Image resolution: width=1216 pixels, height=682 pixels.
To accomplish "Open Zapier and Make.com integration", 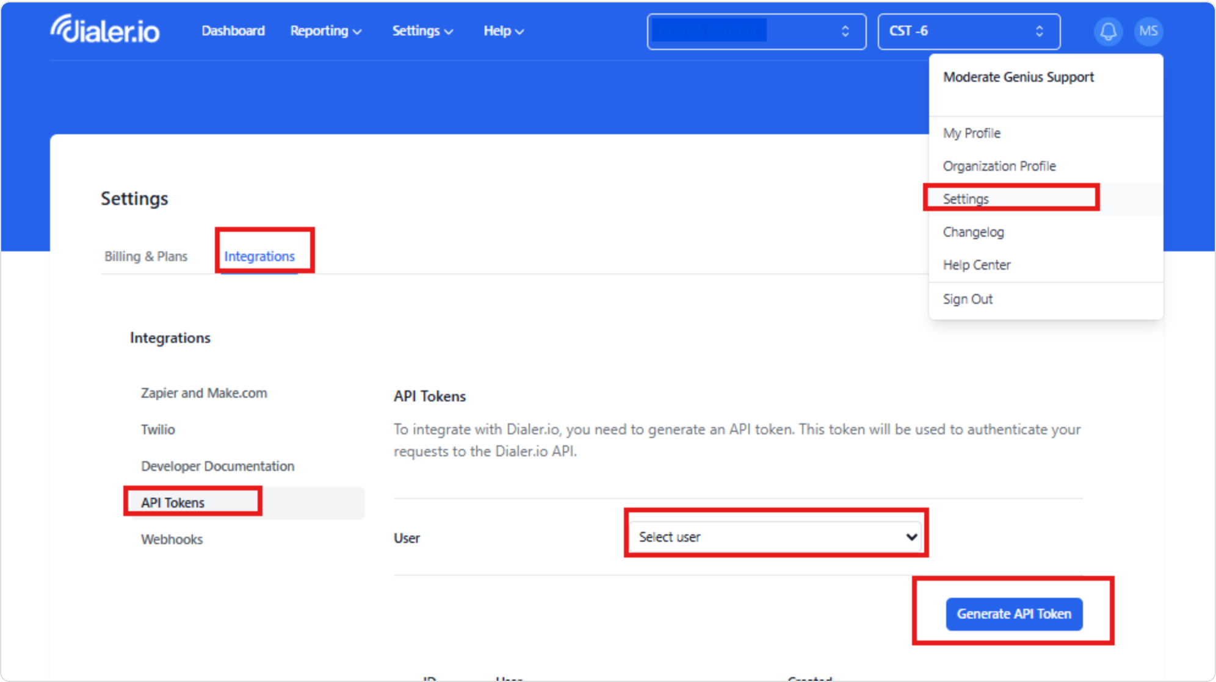I will [204, 393].
